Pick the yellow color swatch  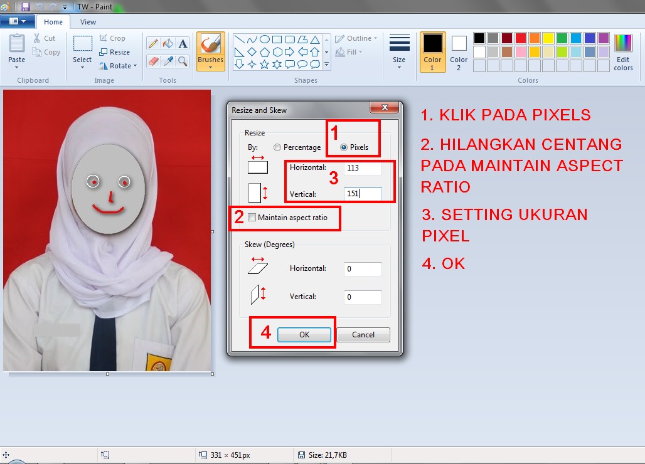coord(548,38)
